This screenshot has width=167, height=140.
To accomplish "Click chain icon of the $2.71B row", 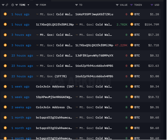I will [5, 45].
